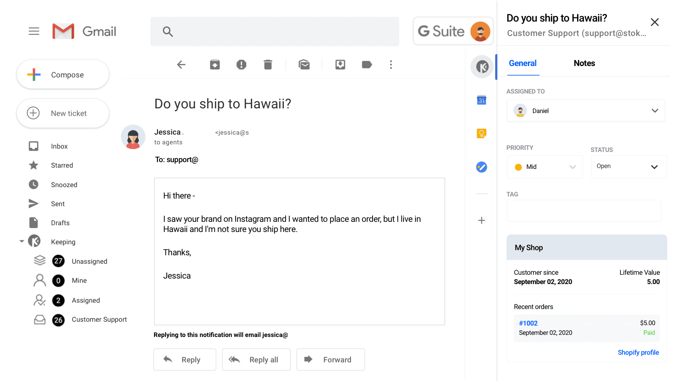679x381 pixels.
Task: Move the email to another folder
Action: point(340,64)
